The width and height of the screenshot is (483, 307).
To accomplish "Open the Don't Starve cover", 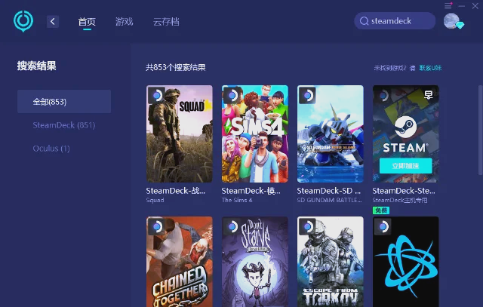I will [x=255, y=262].
